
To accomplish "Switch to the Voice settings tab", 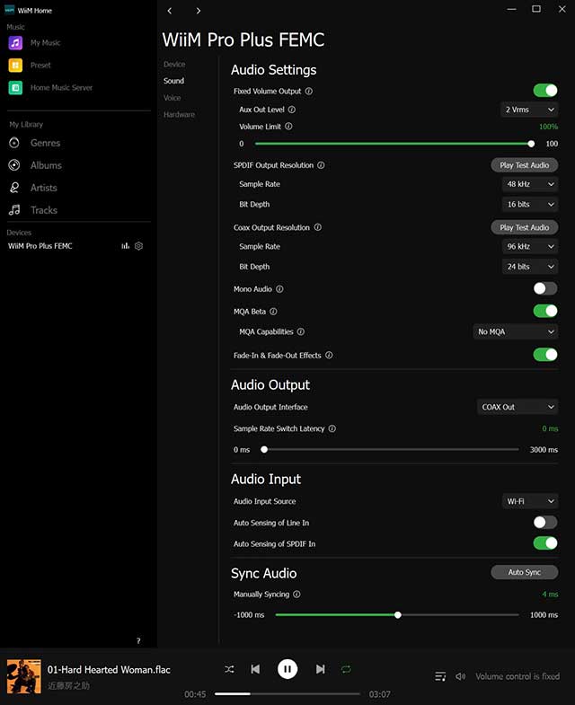I will [x=172, y=98].
